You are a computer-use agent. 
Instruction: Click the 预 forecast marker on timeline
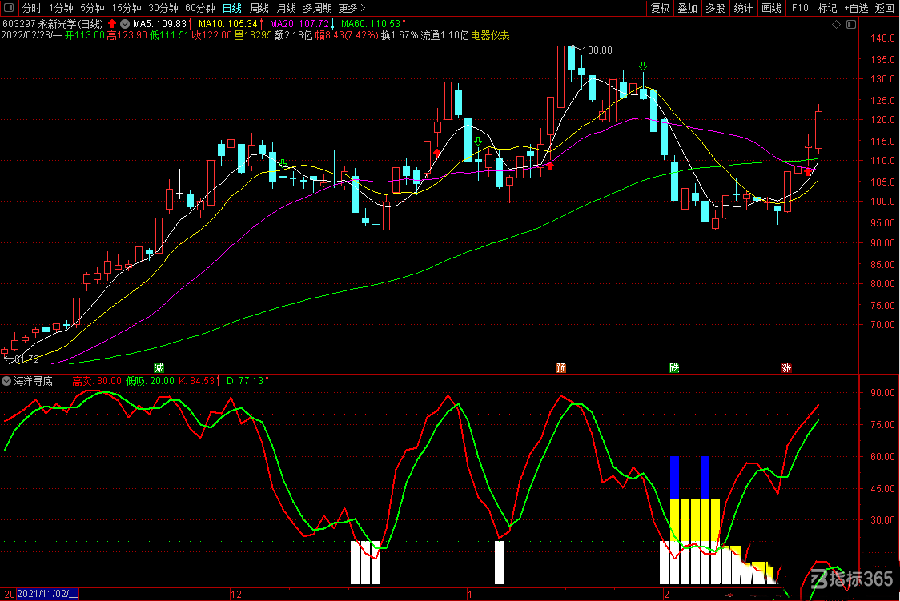tap(561, 367)
